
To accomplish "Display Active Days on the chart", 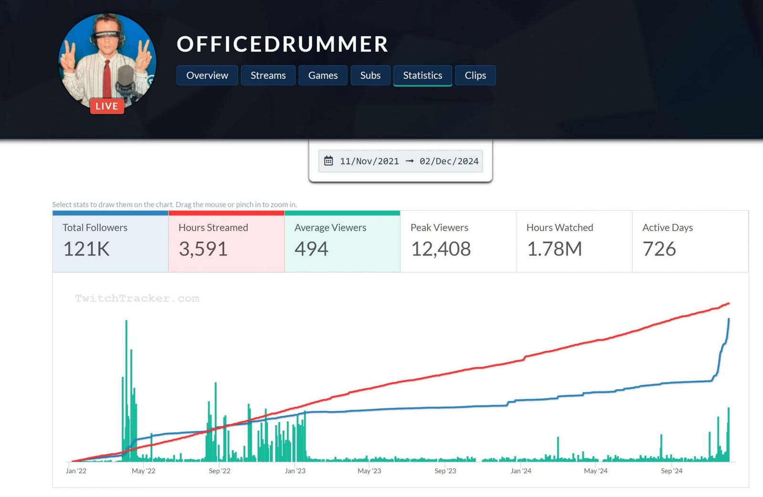I will pyautogui.click(x=689, y=241).
